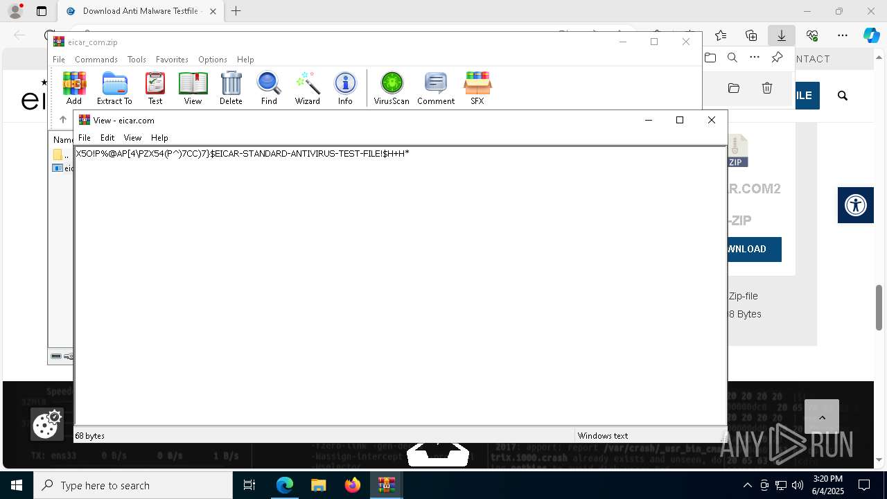Add an archive Comment
This screenshot has height=499, width=887.
point(436,88)
